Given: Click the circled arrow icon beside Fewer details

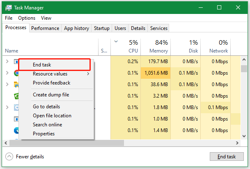Looking at the screenshot, I should coord(9,157).
